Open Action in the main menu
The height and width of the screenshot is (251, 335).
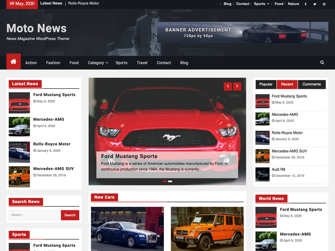click(x=31, y=63)
